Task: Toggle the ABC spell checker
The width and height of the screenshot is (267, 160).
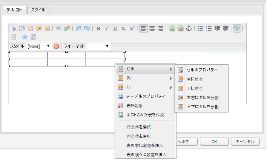Action: [237, 28]
